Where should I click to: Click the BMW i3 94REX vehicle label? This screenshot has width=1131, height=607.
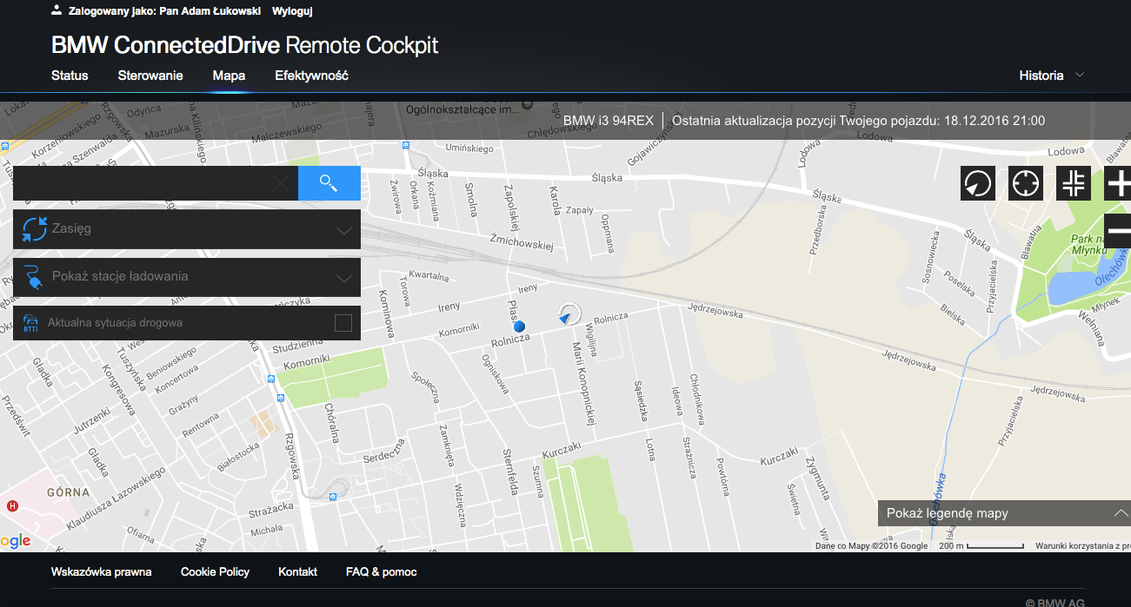(609, 121)
